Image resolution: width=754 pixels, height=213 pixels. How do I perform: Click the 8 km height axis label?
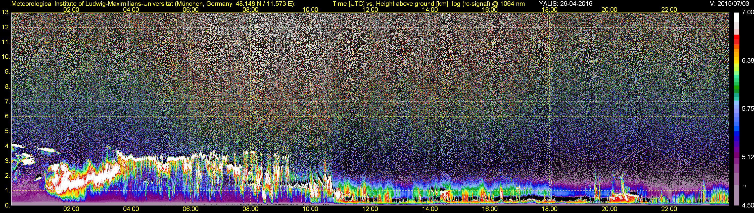[x=7, y=87]
